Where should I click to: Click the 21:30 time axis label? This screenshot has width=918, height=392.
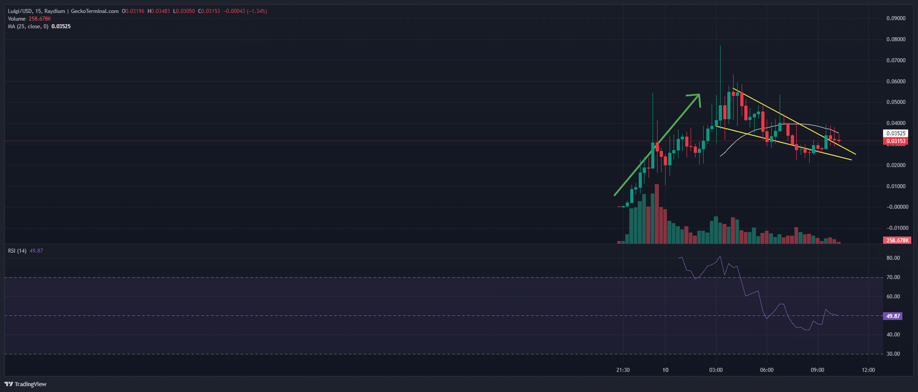623,370
